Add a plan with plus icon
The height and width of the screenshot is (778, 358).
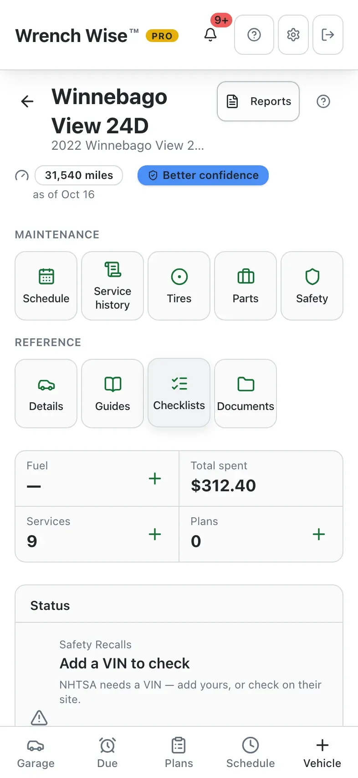(319, 534)
